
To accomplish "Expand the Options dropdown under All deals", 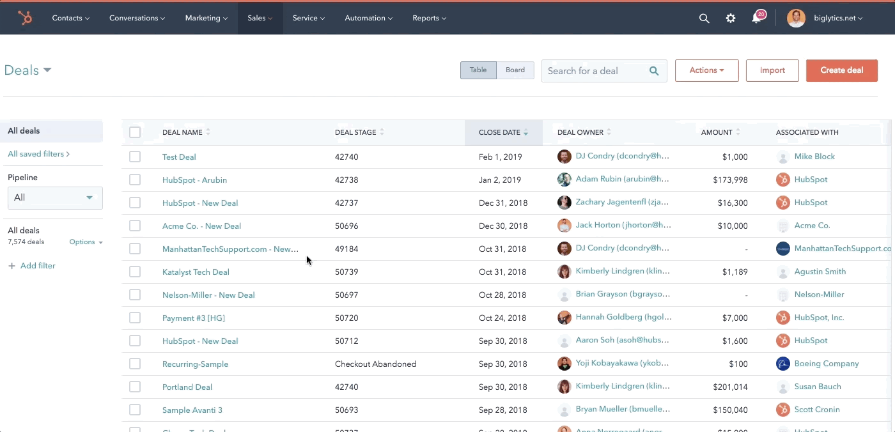I will [86, 242].
